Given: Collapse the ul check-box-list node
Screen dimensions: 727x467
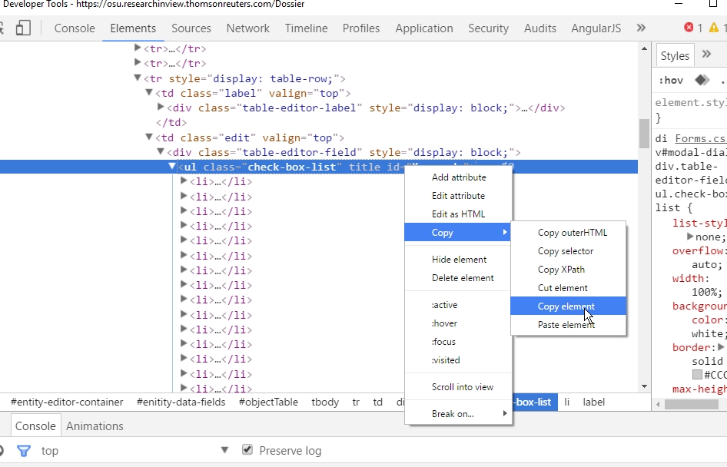Looking at the screenshot, I should [x=172, y=166].
